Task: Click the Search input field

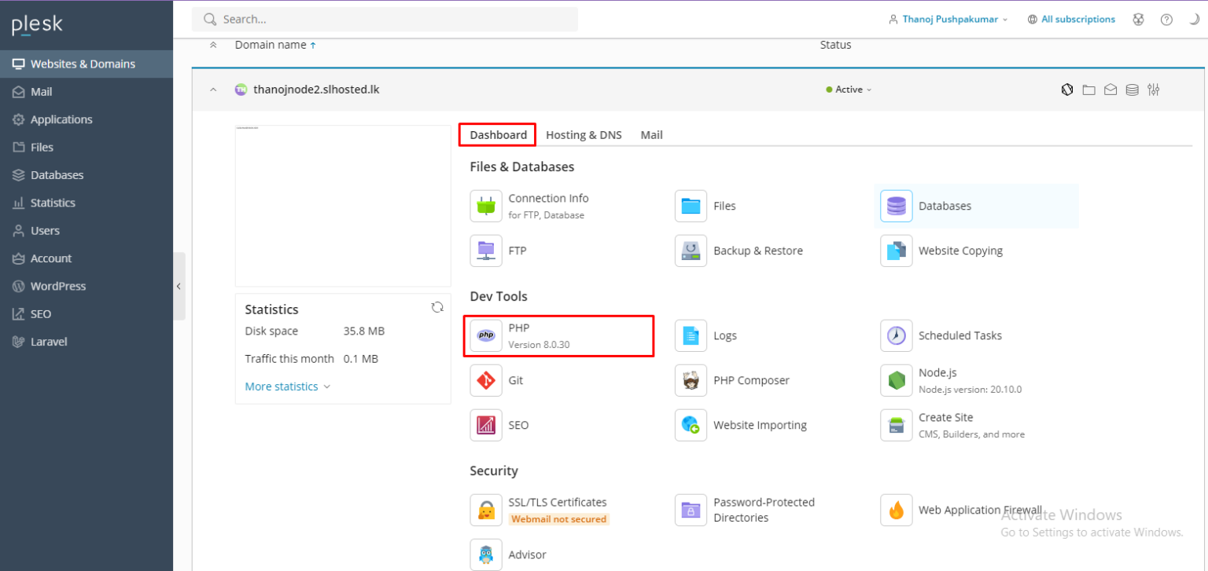Action: [385, 20]
